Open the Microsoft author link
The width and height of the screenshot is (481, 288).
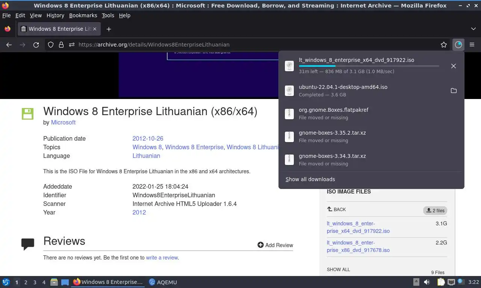coord(63,123)
